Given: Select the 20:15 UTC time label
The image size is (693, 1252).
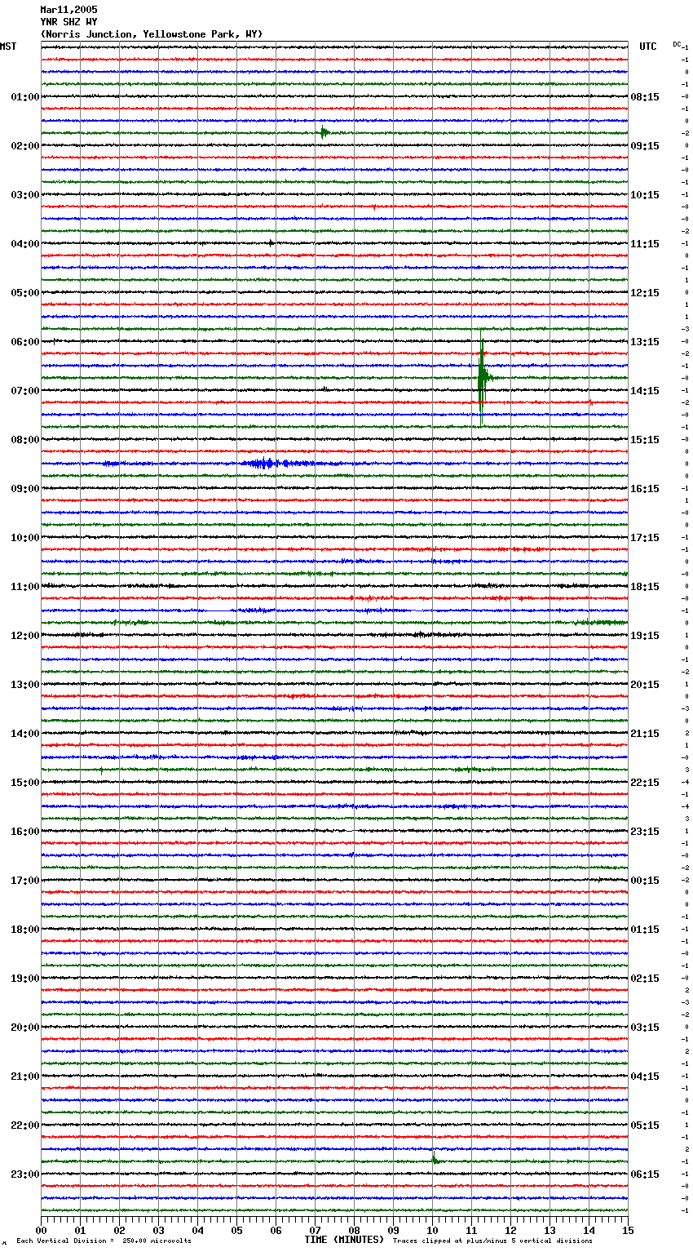Looking at the screenshot, I should (645, 685).
